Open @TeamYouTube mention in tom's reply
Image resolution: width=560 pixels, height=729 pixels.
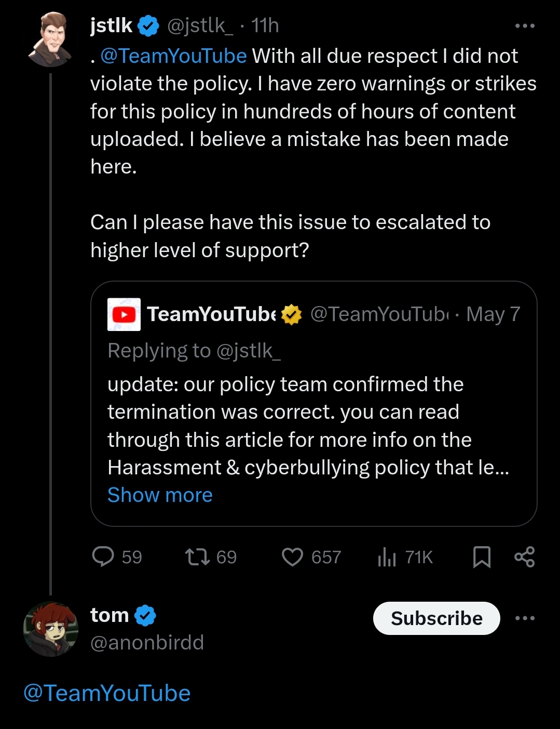click(107, 693)
